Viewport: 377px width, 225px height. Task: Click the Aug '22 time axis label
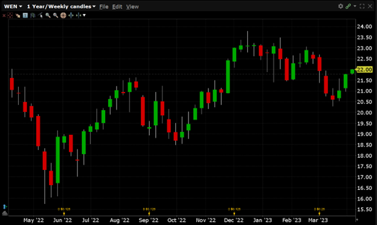120,220
